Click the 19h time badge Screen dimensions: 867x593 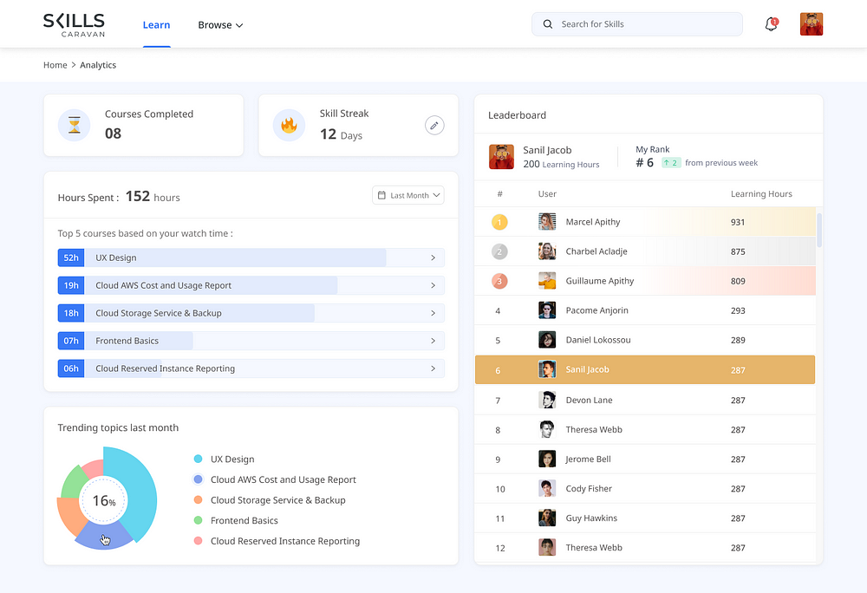(x=71, y=286)
